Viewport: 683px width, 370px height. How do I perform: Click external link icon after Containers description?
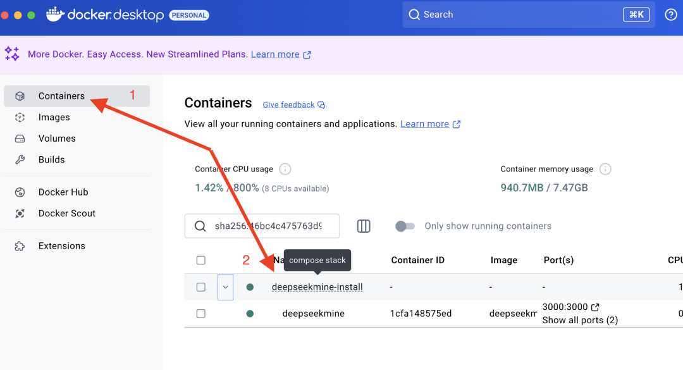pos(457,124)
